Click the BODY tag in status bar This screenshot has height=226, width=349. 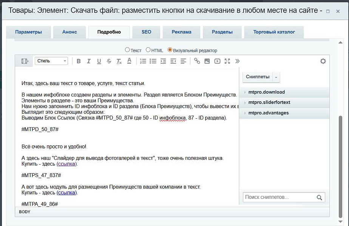coord(25,212)
